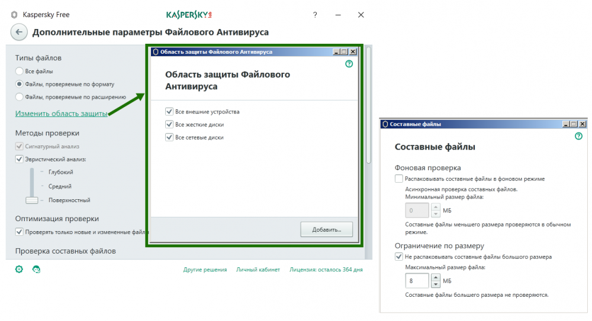The image size is (592, 321).
Task: Maximize the Область защиты dialog
Action: [345, 51]
